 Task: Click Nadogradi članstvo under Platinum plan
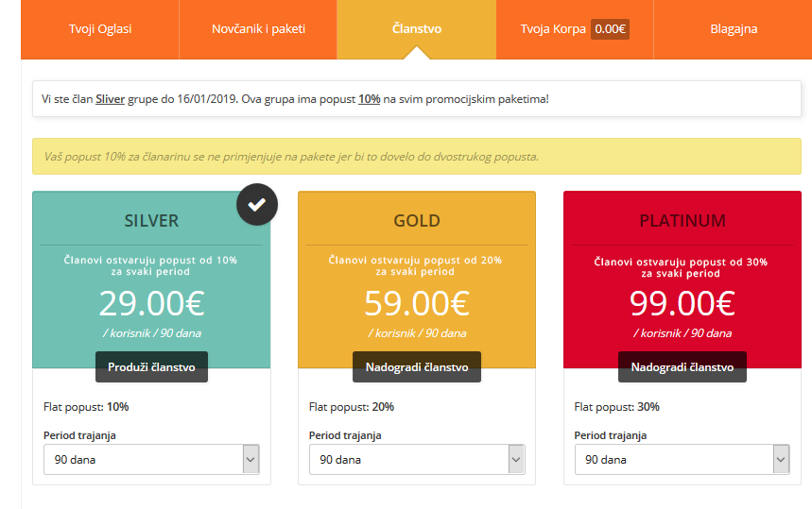(682, 367)
